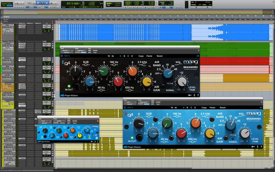Click dollar sign icon in large blue EQ4

(257, 146)
